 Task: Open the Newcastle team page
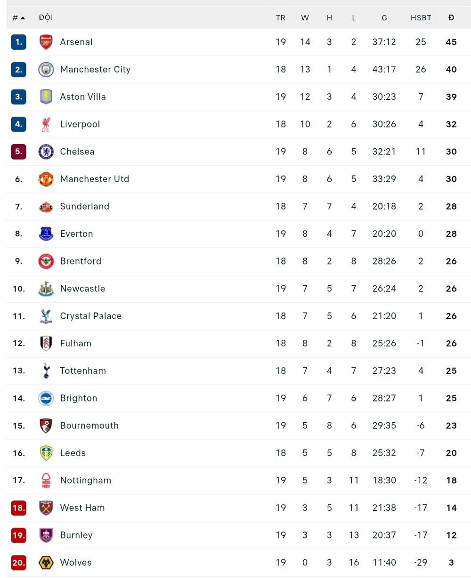(x=82, y=289)
